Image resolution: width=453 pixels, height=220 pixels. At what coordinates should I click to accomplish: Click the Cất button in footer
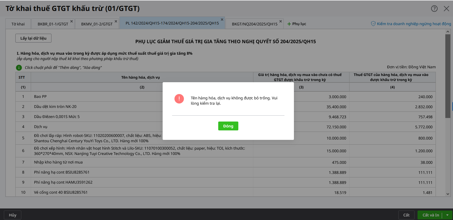coord(406,215)
